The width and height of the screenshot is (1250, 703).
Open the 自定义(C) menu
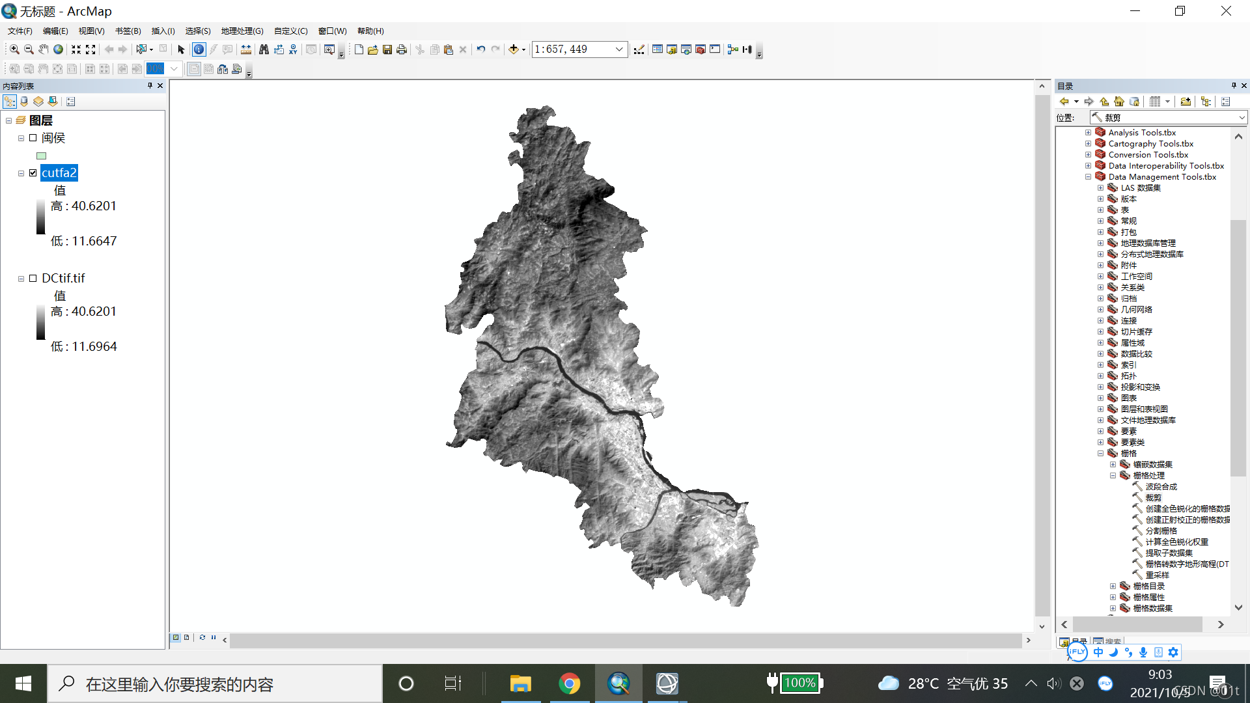point(291,31)
